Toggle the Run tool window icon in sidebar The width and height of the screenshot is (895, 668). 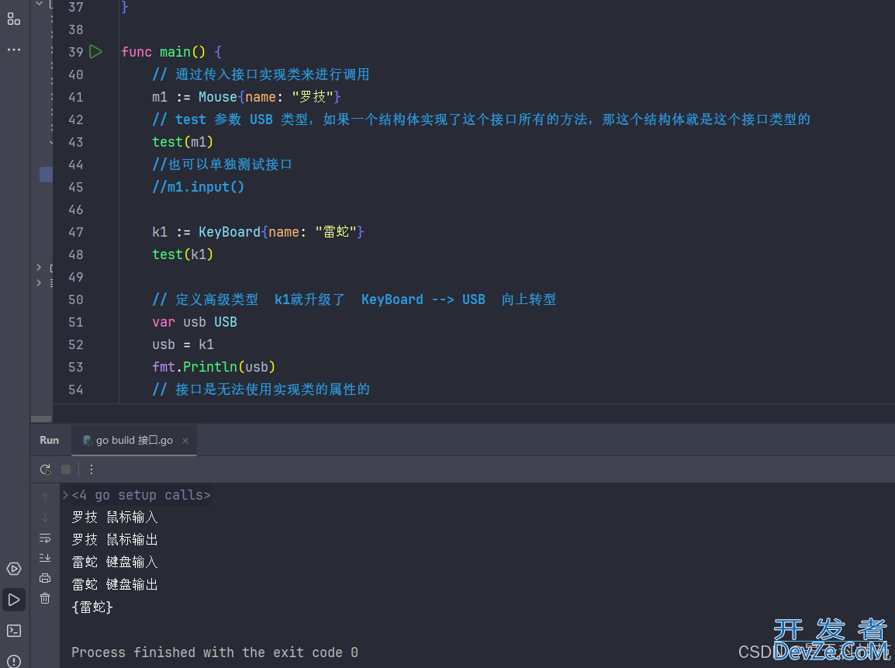[14, 600]
